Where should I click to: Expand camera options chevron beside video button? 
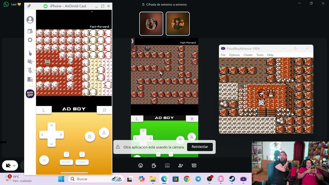point(14,166)
